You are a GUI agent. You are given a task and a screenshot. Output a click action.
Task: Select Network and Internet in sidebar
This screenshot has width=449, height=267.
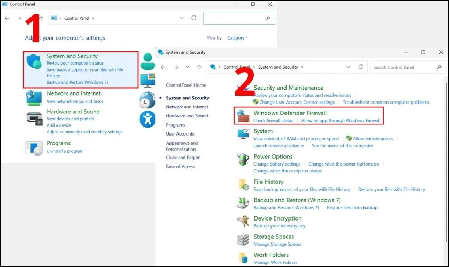[187, 107]
